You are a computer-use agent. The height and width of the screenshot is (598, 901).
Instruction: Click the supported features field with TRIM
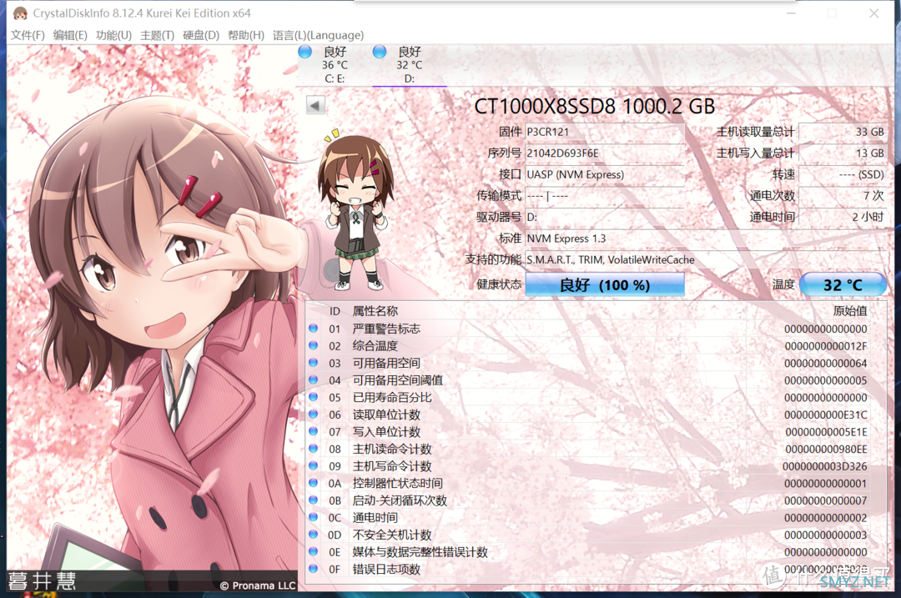706,259
